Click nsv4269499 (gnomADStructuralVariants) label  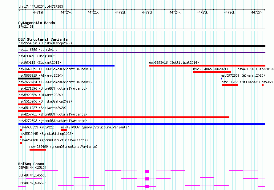[x=63, y=147]
